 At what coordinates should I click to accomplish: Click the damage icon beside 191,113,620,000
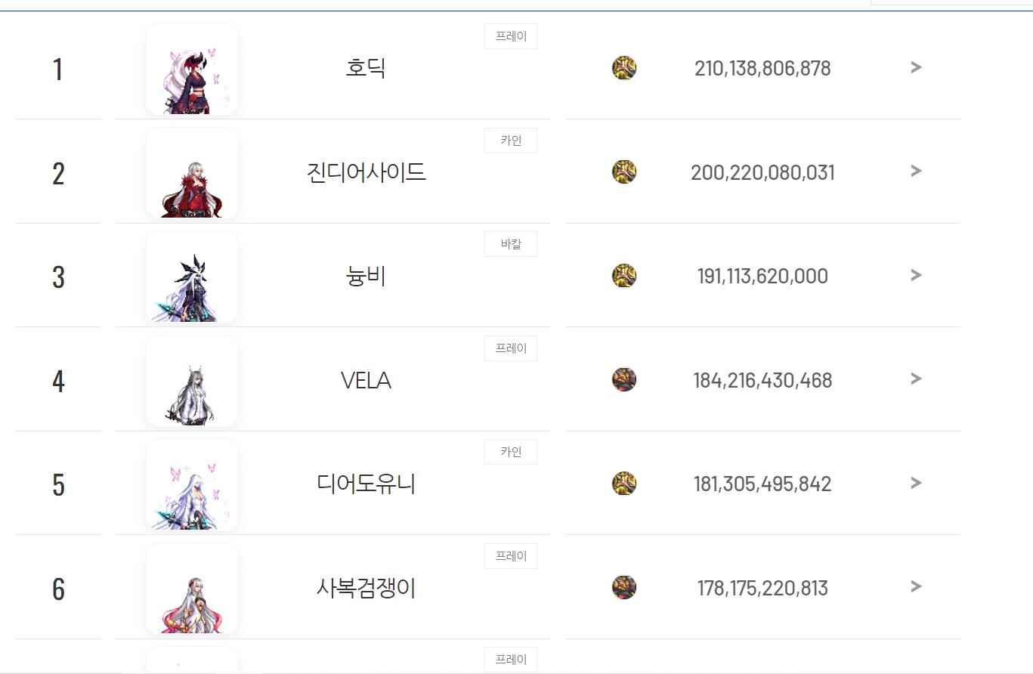(x=624, y=276)
